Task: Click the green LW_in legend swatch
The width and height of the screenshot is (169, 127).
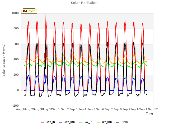Action: pyautogui.click(x=81, y=122)
